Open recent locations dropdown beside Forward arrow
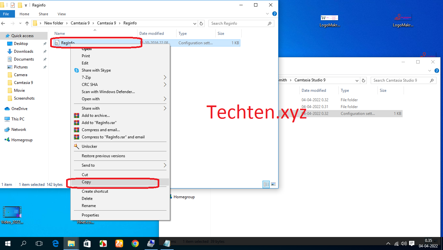Screen dimensions: 443x250 point(21,23)
